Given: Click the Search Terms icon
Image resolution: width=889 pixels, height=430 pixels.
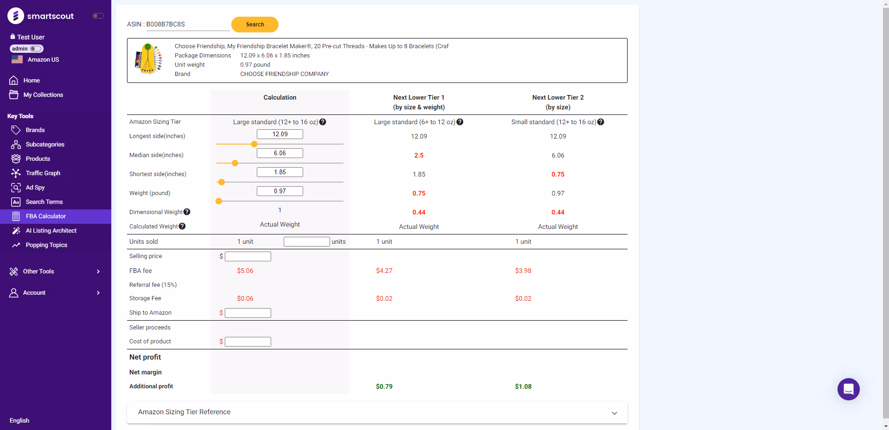Looking at the screenshot, I should pos(16,202).
